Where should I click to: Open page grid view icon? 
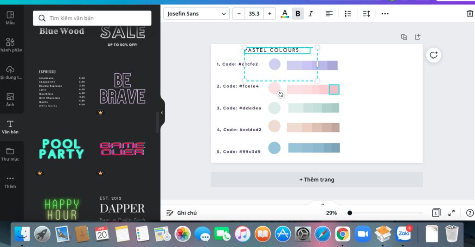[436, 213]
